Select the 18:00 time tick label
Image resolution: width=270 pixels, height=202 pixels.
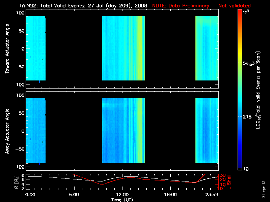(170, 195)
